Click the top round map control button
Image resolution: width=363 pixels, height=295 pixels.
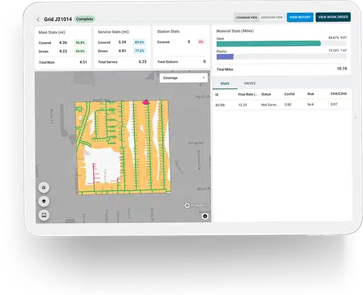44,187
